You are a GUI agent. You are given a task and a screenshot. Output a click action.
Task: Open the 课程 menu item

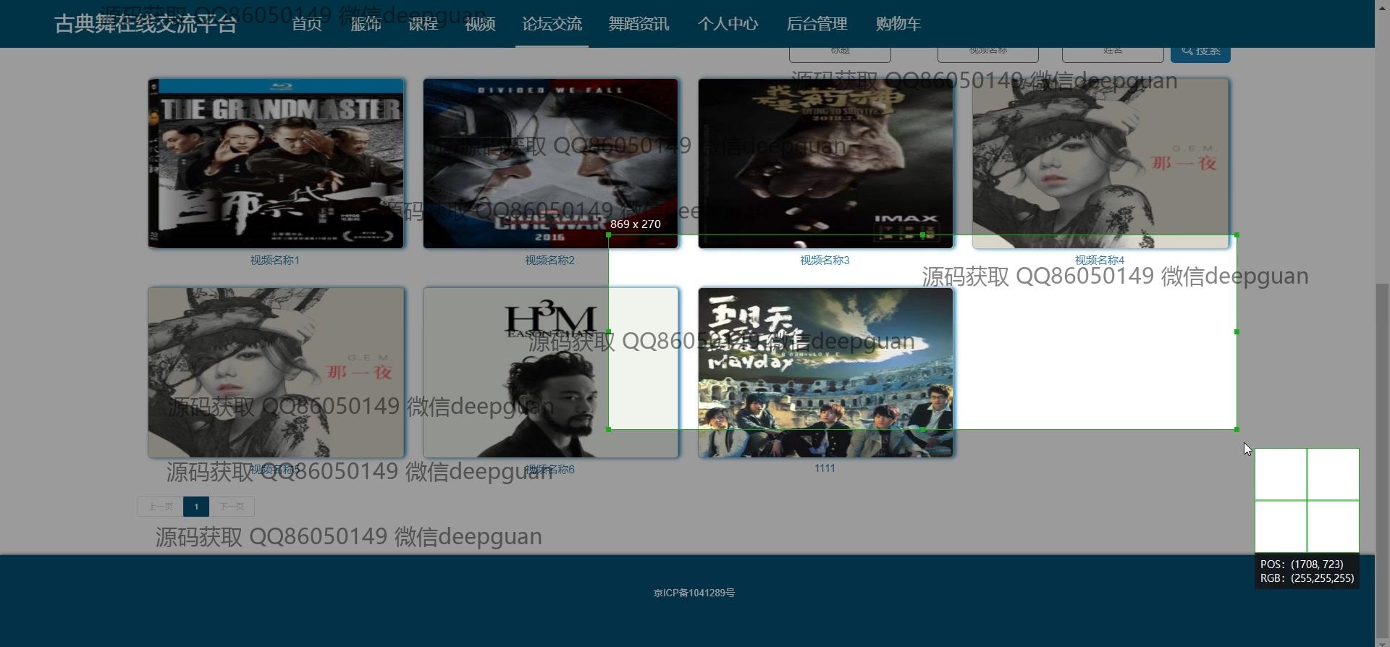(x=423, y=24)
